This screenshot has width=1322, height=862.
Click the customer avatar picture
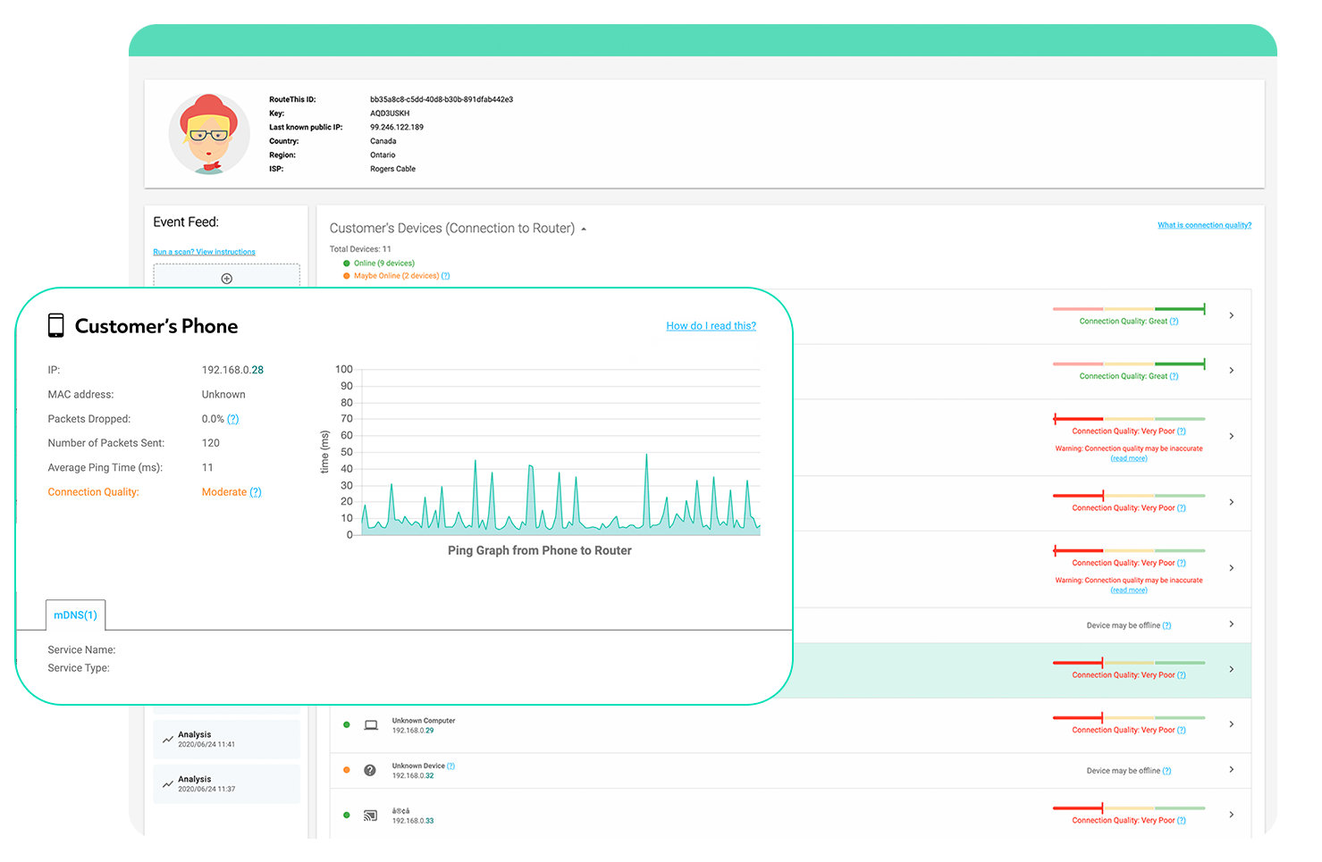pos(209,134)
